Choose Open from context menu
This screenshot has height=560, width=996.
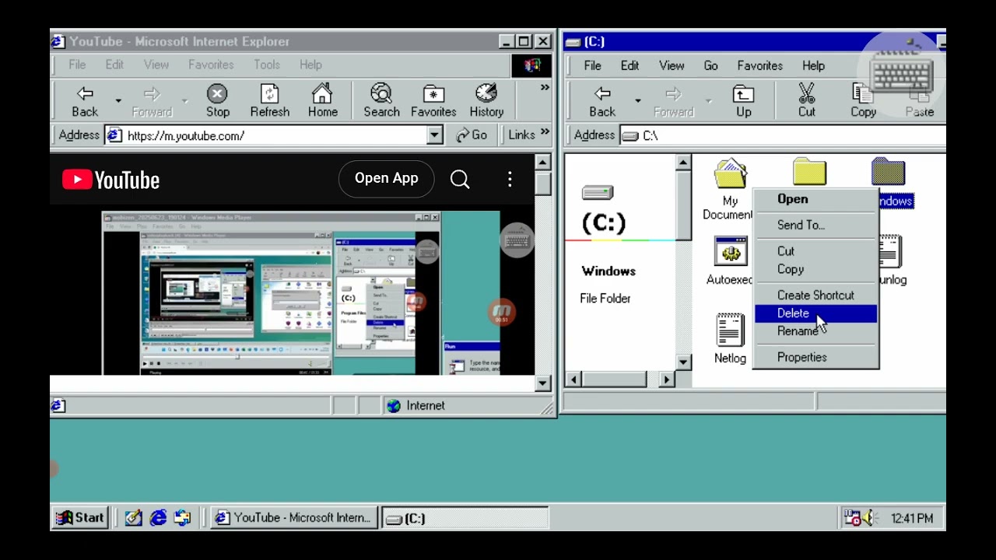815,199
